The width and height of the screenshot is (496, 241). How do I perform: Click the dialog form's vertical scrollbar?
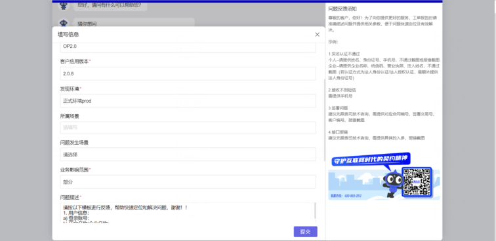pyautogui.click(x=324, y=120)
